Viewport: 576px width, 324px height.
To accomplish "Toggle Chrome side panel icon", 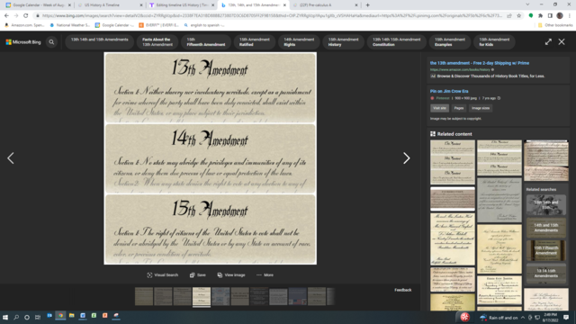I will pos(550,15).
